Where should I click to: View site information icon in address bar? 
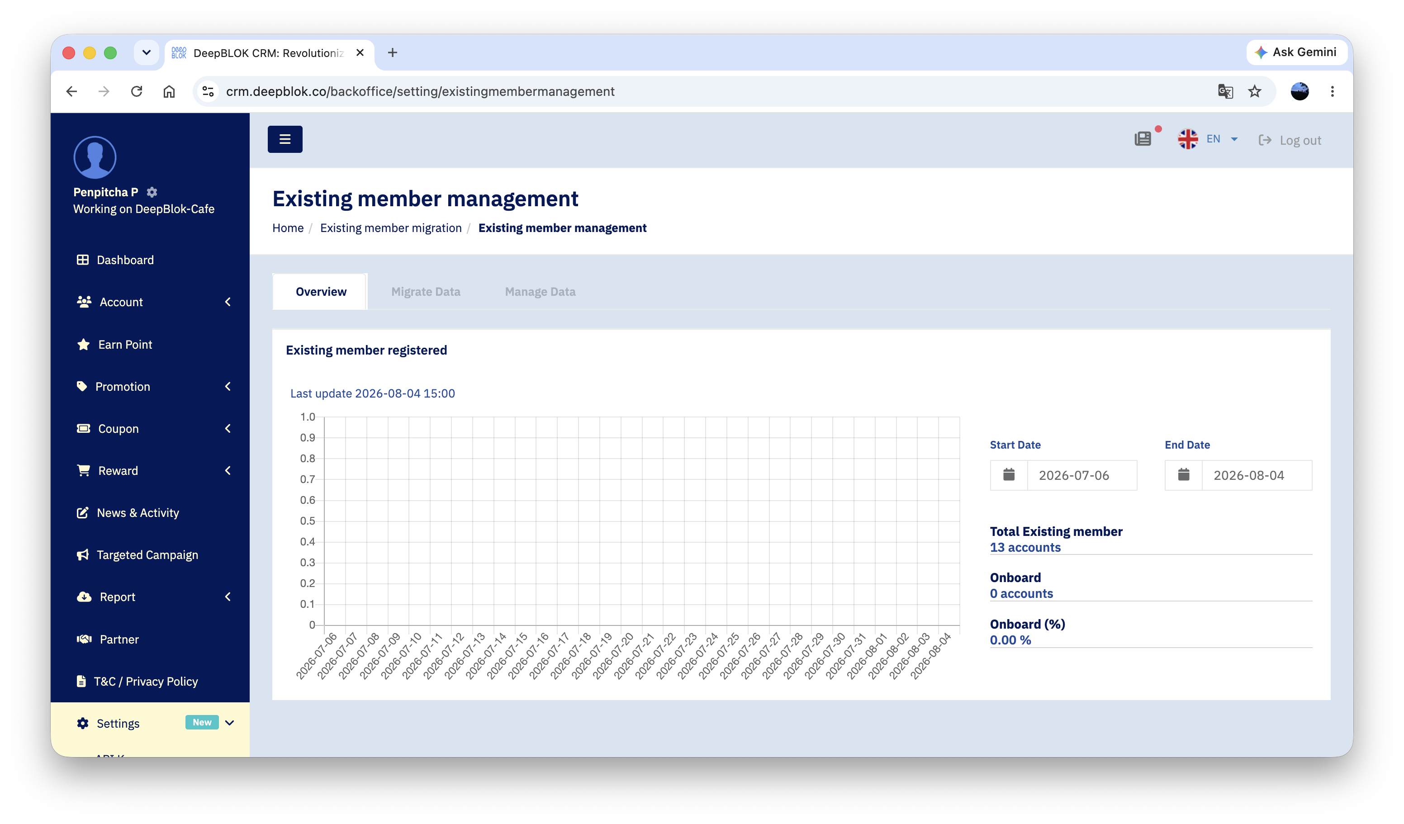(x=208, y=91)
